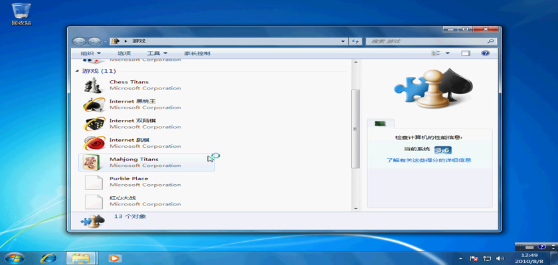The height and width of the screenshot is (265, 558).
Task: Open the 了解有关这些得分的详细信息 link
Action: point(428,160)
